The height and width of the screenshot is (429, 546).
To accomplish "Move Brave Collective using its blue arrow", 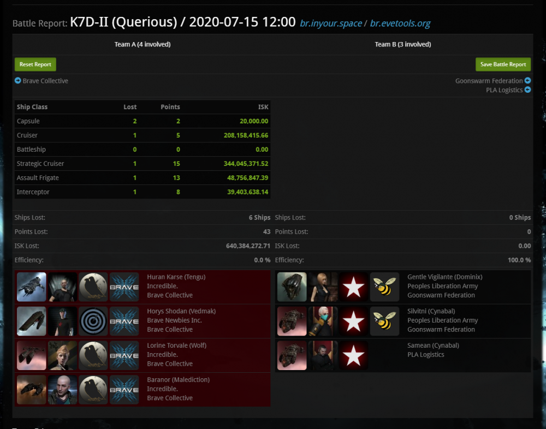I will pos(18,80).
